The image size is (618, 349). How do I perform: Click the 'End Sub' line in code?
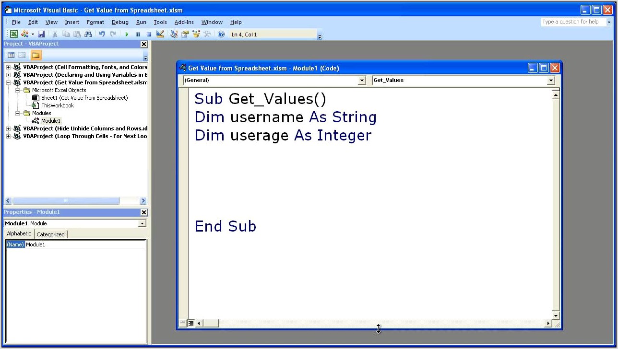coord(225,226)
